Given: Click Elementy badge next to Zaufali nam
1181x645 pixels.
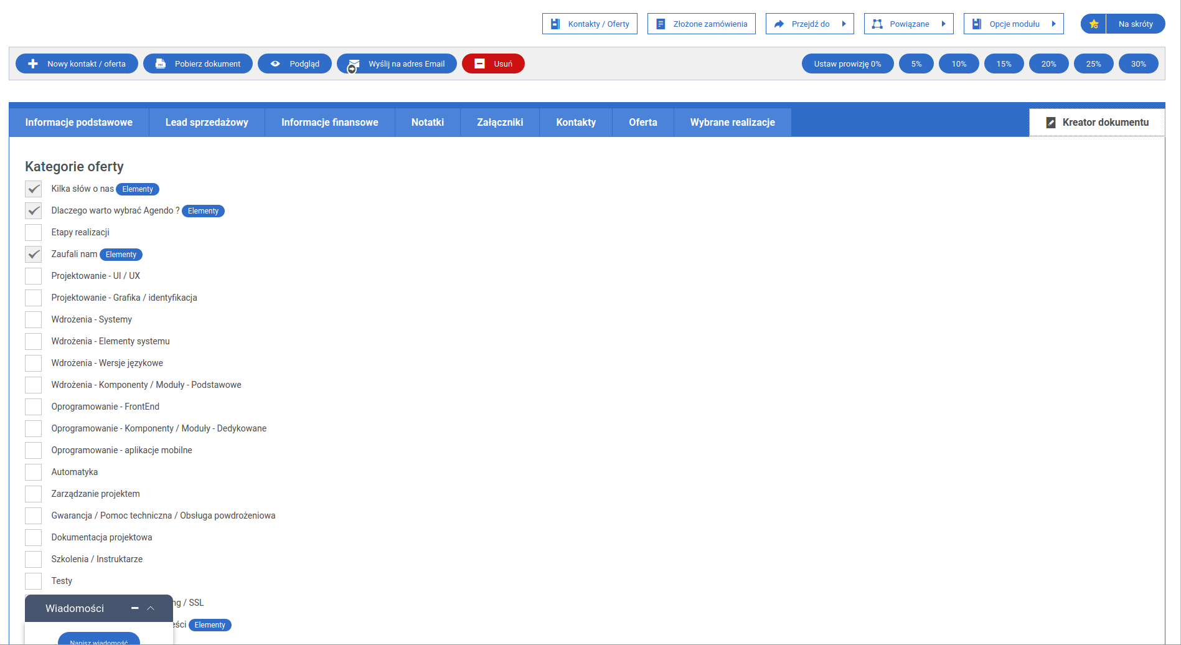Looking at the screenshot, I should coord(121,255).
